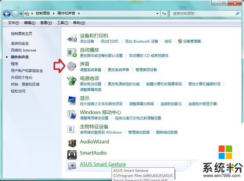Open the recent pages dropdown arrow
Image resolution: width=244 pixels, height=181 pixels.
[21, 14]
